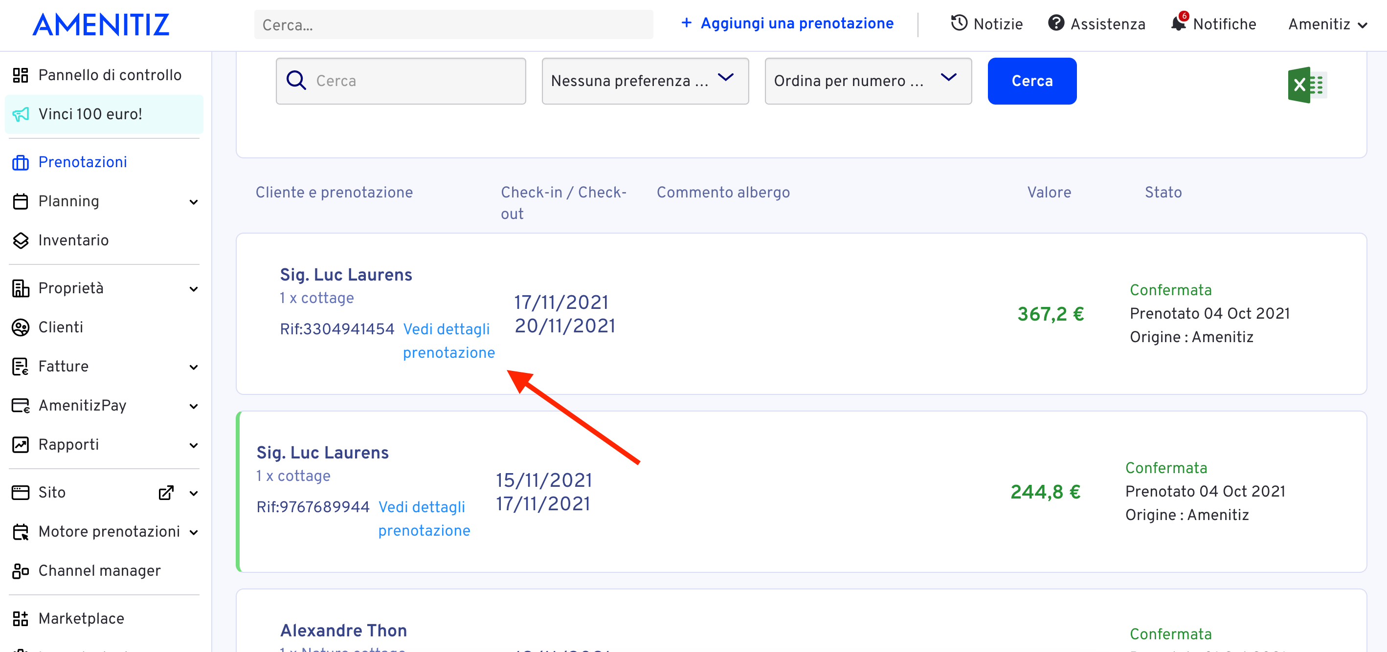Viewport: 1387px width, 652px height.
Task: Click the 244,8 € value
Action: pyautogui.click(x=1045, y=492)
